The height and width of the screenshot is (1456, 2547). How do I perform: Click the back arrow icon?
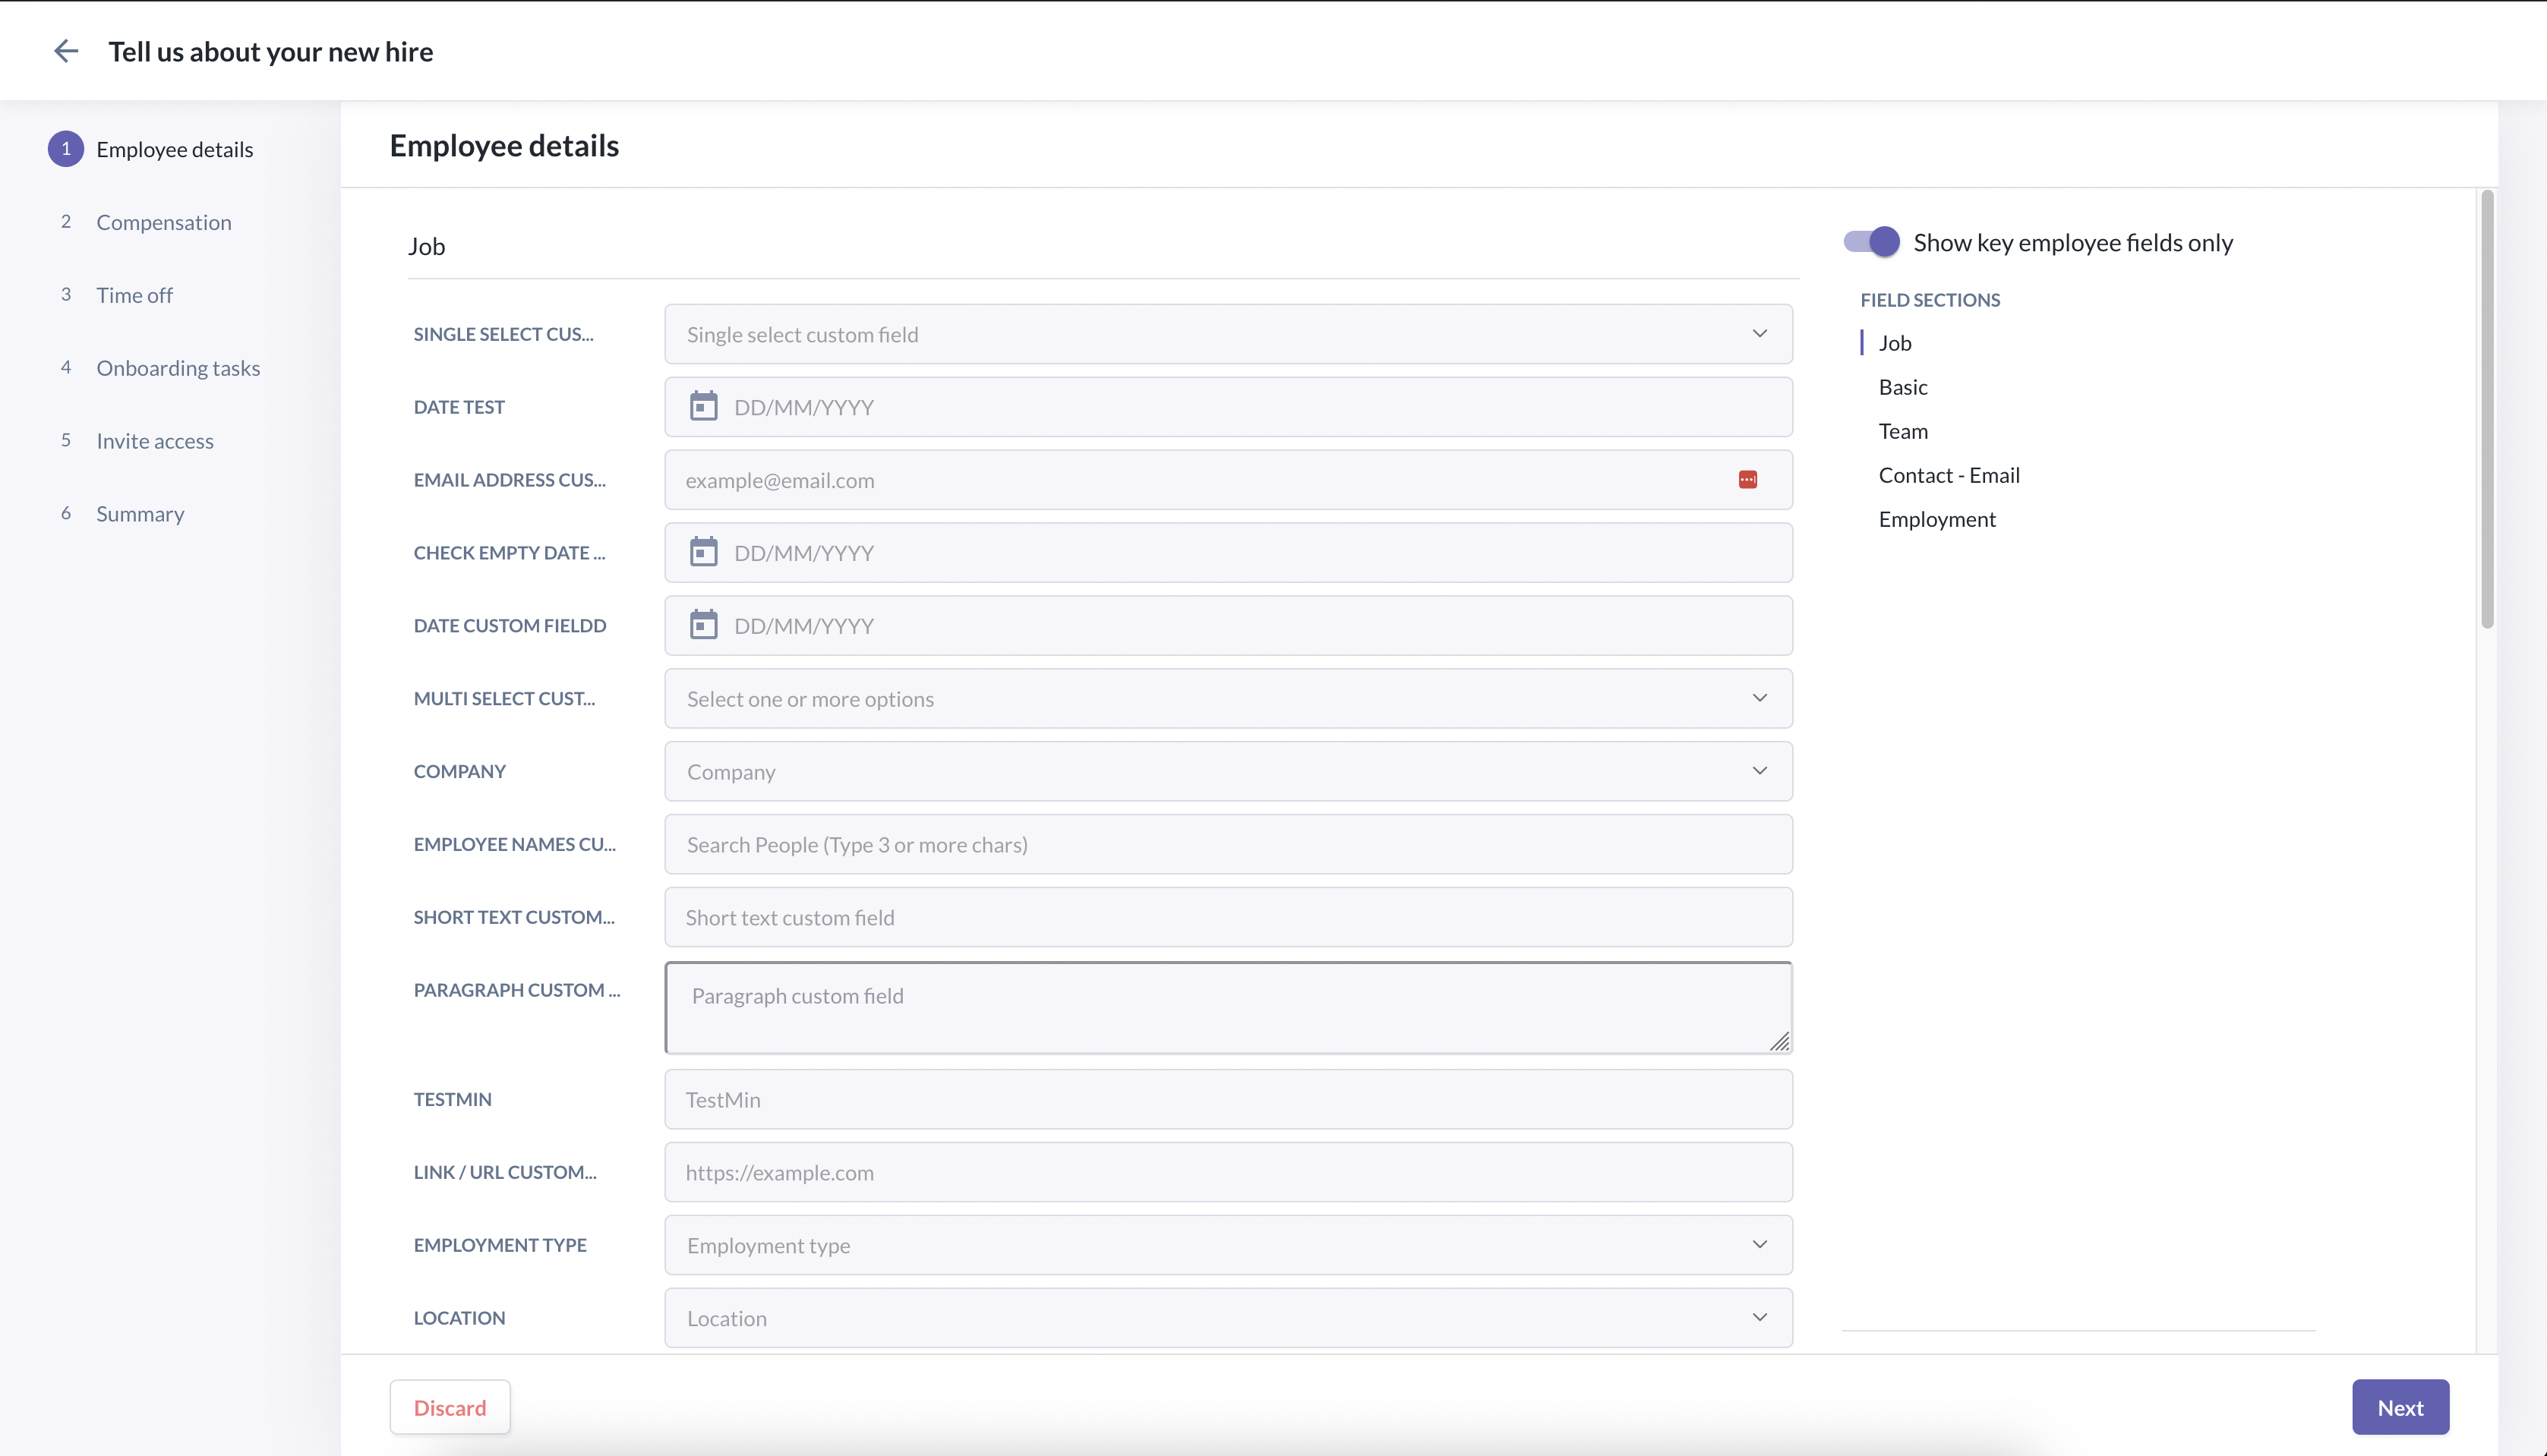click(66, 51)
